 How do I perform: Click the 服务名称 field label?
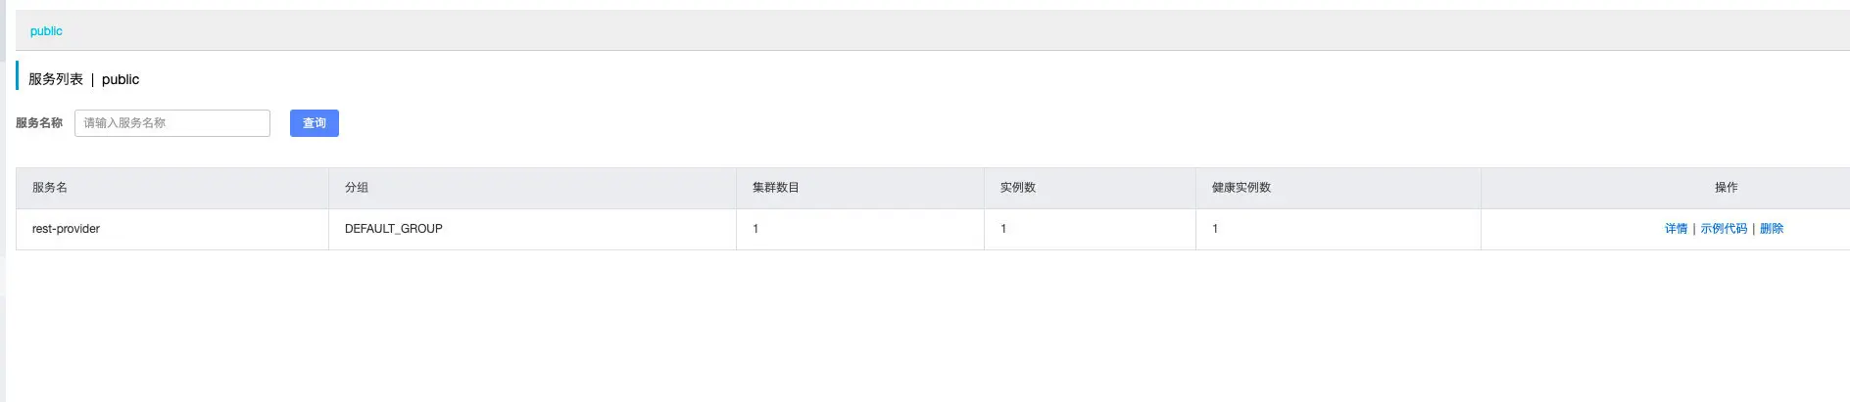39,123
